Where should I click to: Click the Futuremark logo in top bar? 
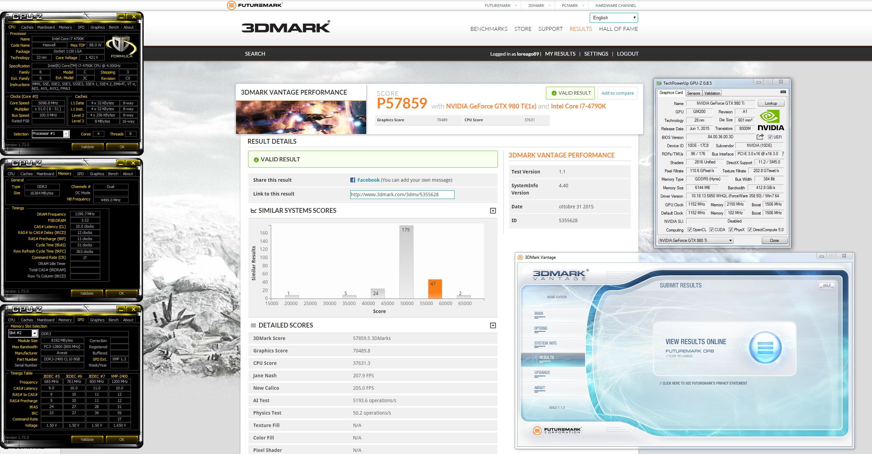[255, 5]
